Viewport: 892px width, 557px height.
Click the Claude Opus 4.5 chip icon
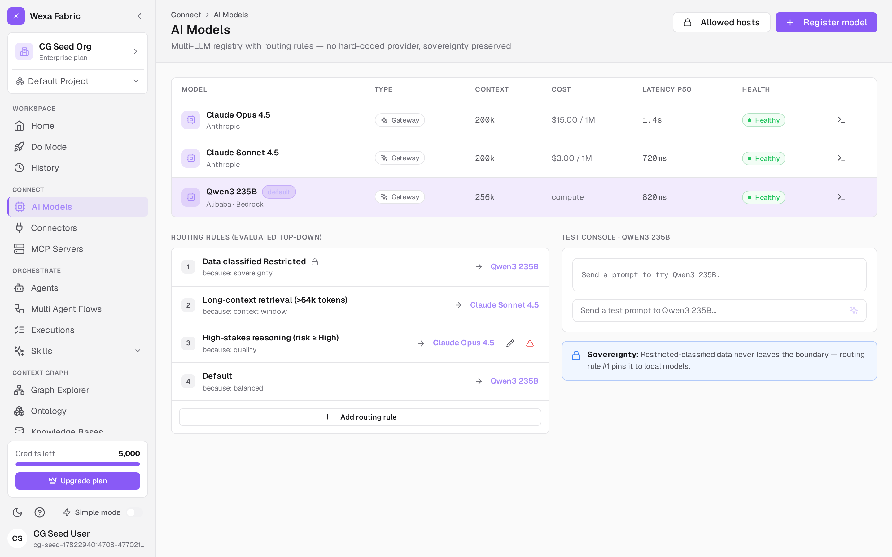pyautogui.click(x=191, y=120)
